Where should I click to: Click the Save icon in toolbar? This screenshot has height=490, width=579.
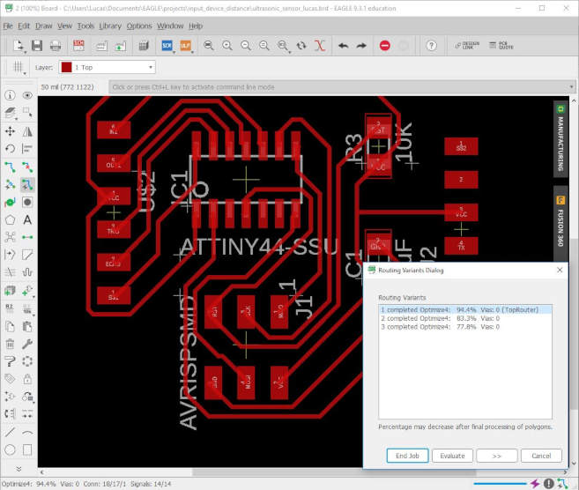[36, 45]
